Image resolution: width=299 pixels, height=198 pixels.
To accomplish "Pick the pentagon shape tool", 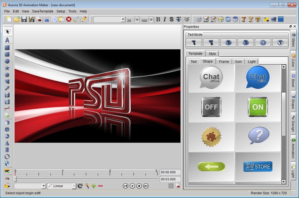I will pyautogui.click(x=7, y=75).
